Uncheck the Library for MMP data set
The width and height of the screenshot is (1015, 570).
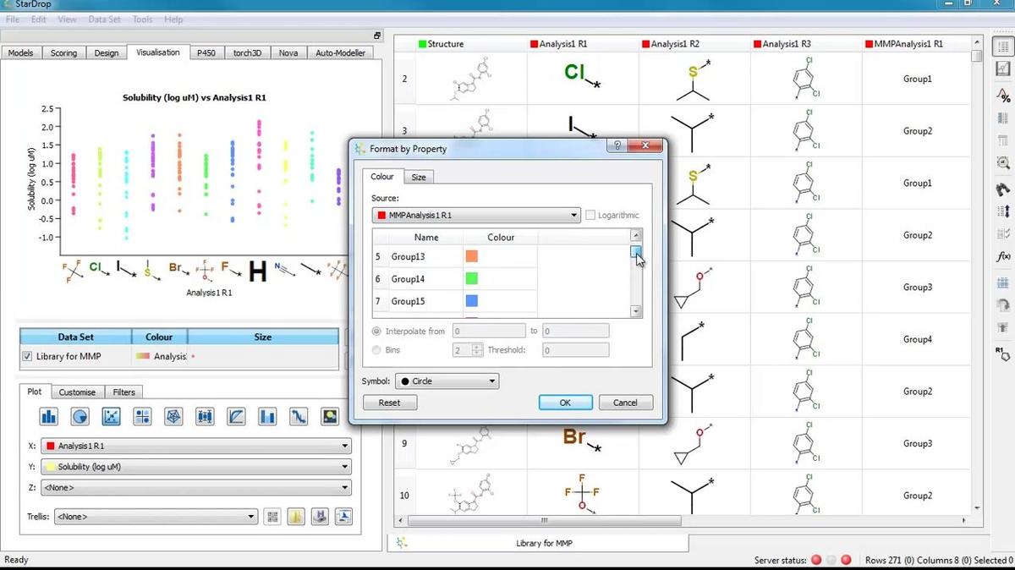click(x=28, y=357)
